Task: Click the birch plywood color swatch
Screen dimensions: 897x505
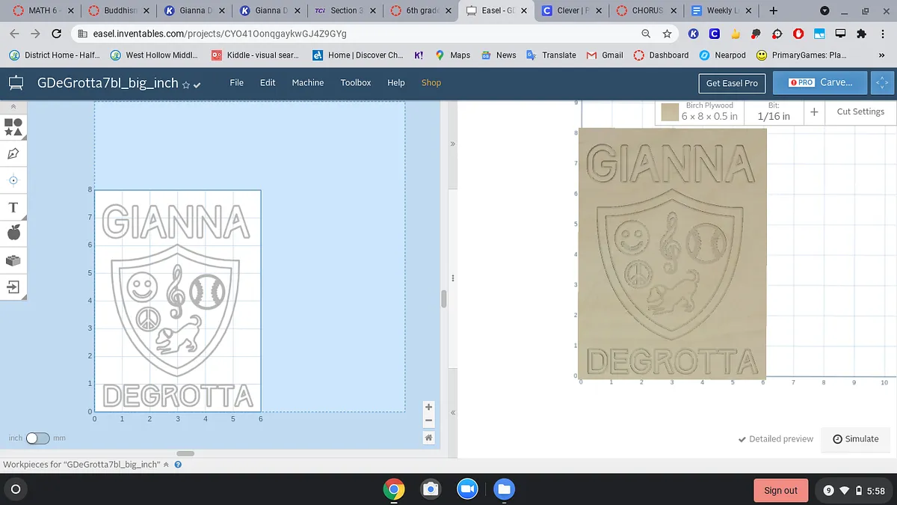Action: [669, 112]
